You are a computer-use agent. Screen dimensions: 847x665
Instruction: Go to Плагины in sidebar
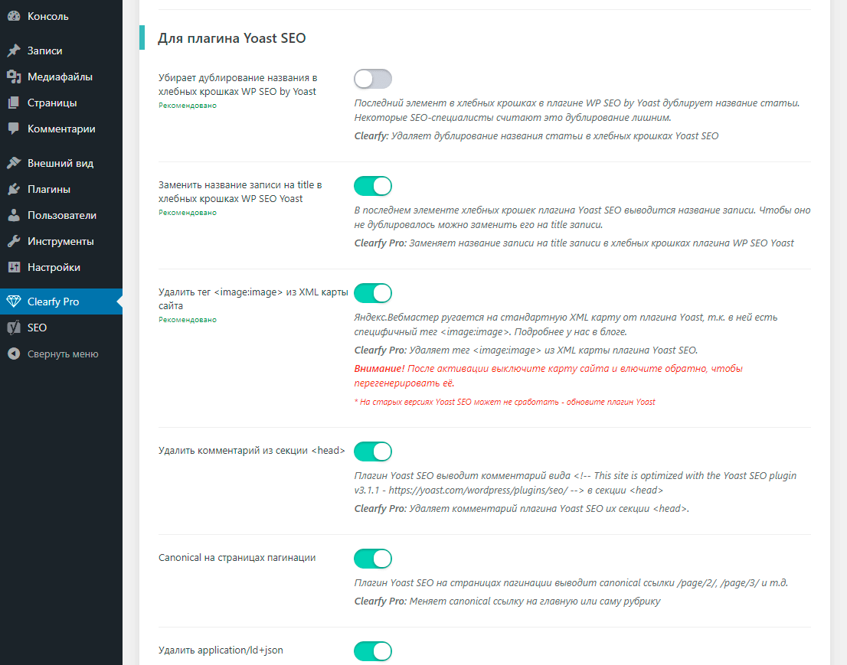coord(61,189)
